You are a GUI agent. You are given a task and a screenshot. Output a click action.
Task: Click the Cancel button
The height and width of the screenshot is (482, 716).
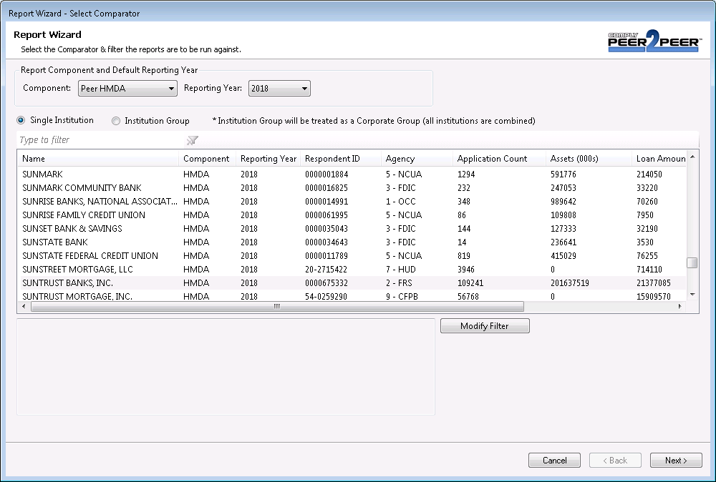(554, 461)
